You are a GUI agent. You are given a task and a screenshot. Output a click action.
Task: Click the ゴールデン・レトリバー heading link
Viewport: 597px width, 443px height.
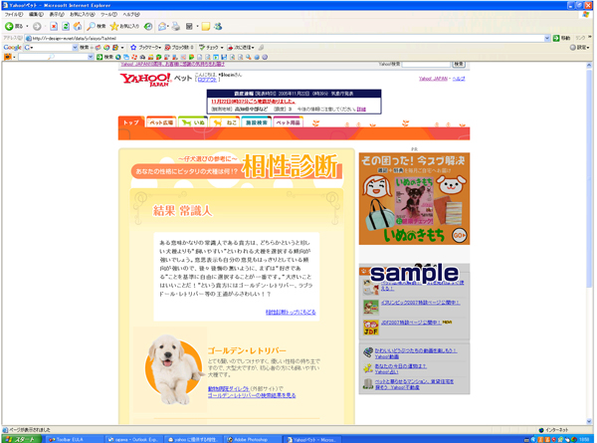248,352
